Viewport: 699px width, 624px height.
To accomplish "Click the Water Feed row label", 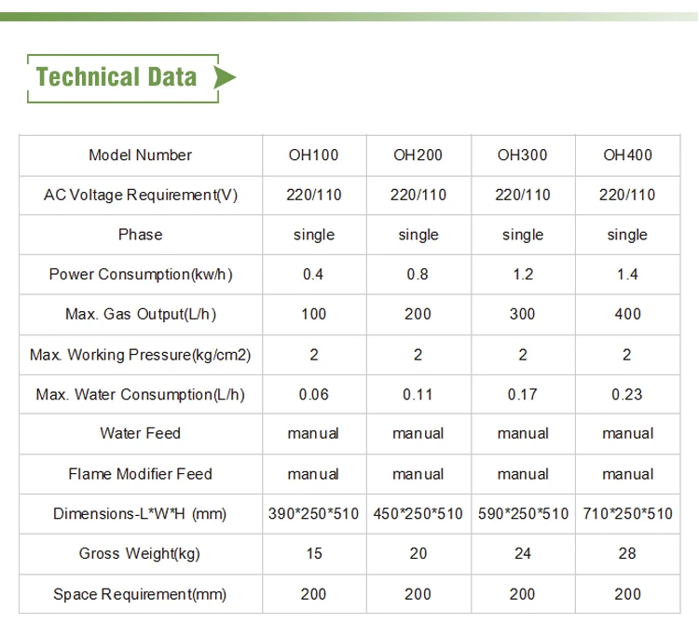I will point(140,433).
